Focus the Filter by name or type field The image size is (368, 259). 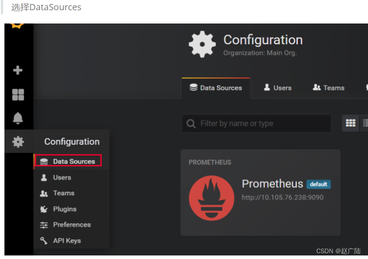256,123
